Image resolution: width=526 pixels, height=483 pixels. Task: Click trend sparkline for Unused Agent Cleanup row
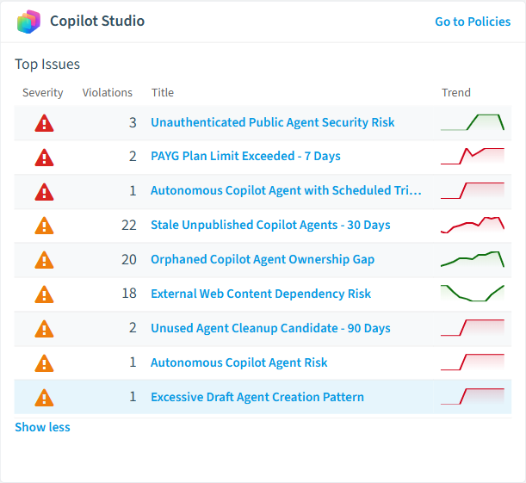tap(473, 328)
